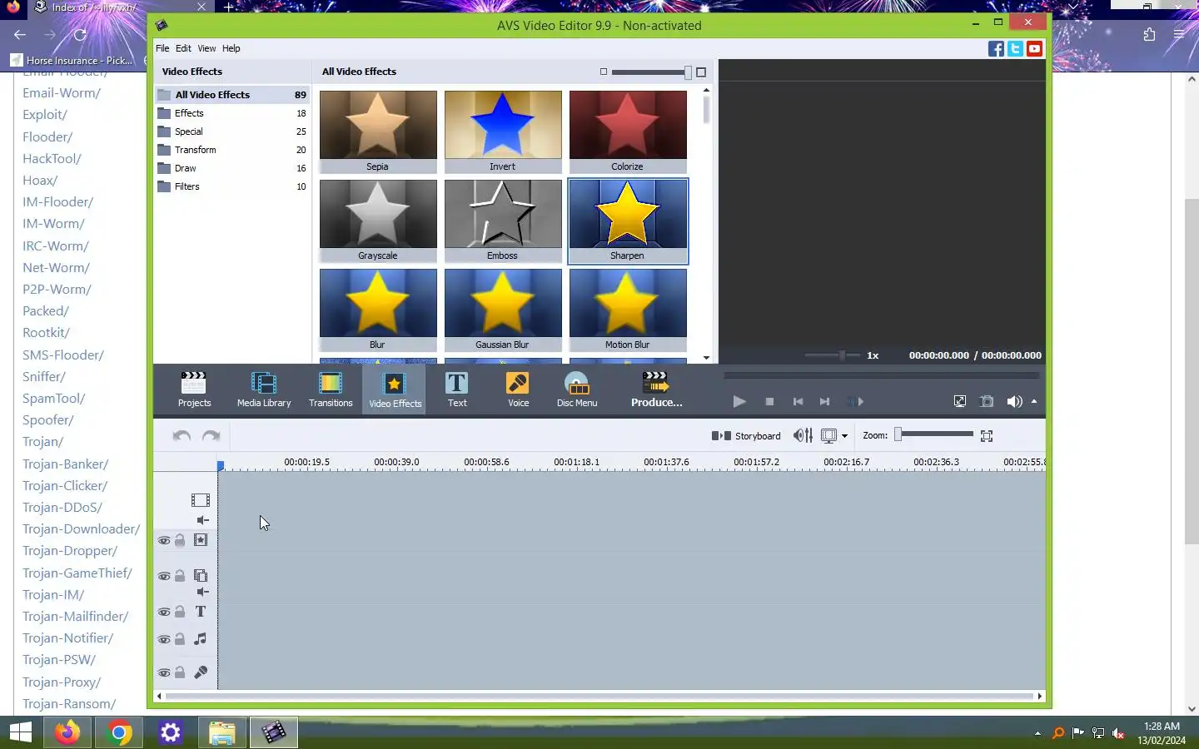The width and height of the screenshot is (1199, 749).
Task: Click the text track T icon
Action: click(201, 612)
